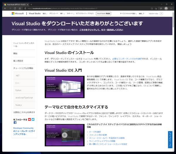Open a new browser tab with plus
Image resolution: width=176 pixels, height=154 pixels.
pos(31,5)
